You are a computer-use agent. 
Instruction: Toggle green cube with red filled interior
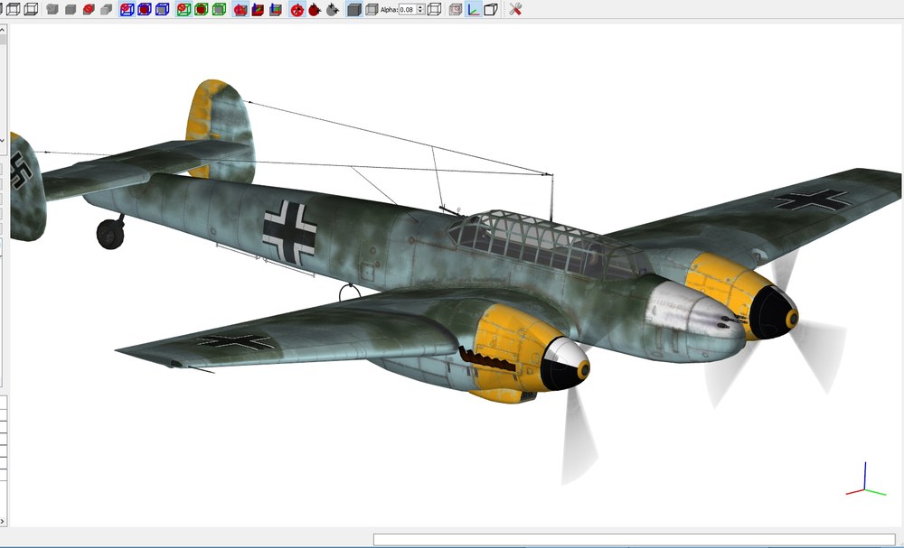(x=202, y=9)
